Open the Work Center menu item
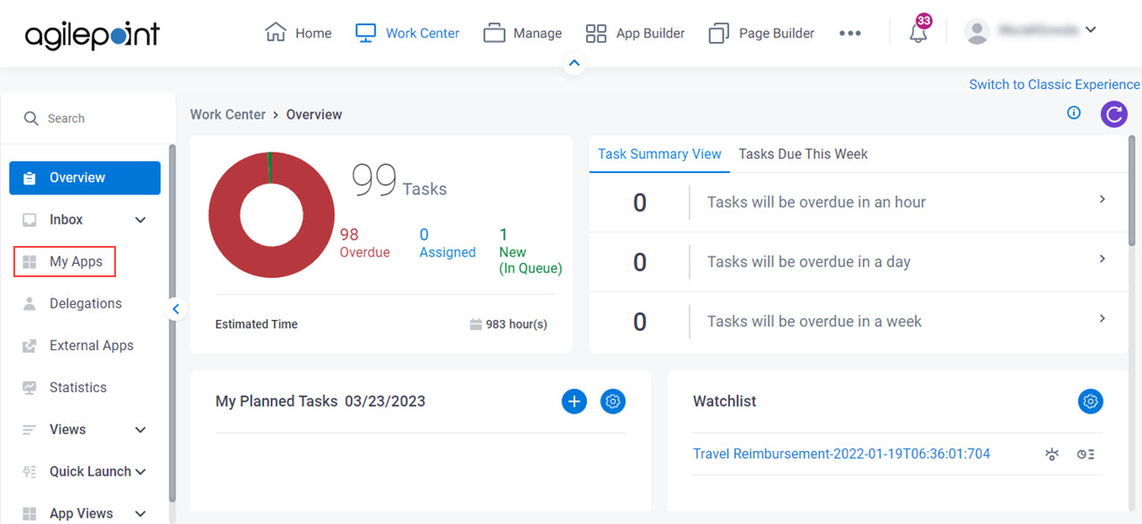 click(407, 33)
